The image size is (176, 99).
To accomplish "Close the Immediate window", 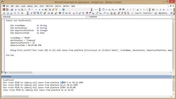I will 173,76.
